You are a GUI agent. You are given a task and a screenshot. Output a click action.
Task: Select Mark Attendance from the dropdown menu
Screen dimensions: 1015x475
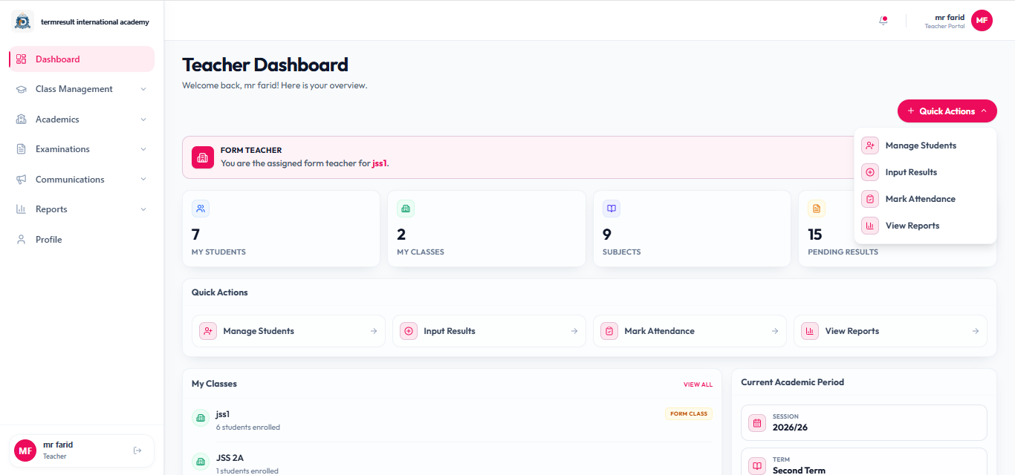tap(925, 199)
